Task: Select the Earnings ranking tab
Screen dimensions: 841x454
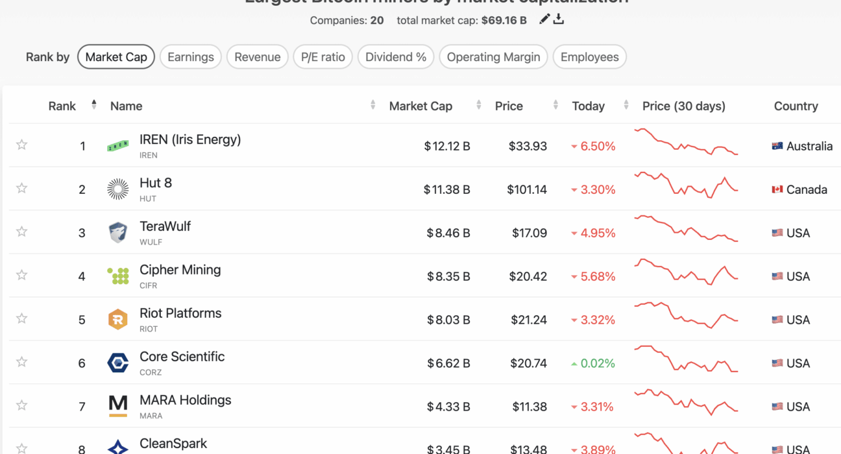Action: click(191, 57)
